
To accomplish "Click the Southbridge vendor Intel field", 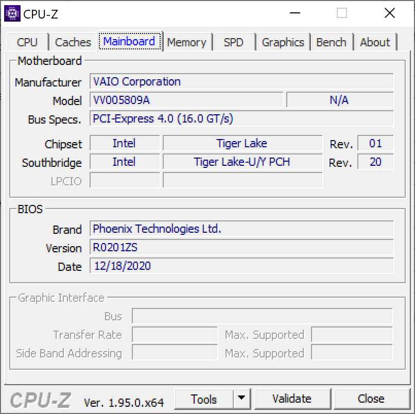I will [x=125, y=162].
